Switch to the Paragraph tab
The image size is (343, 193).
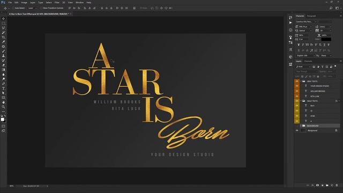(x=311, y=16)
